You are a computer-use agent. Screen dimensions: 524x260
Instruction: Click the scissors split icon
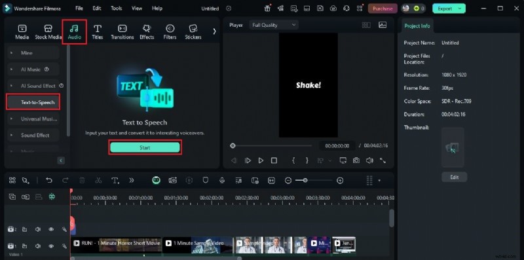(x=98, y=181)
